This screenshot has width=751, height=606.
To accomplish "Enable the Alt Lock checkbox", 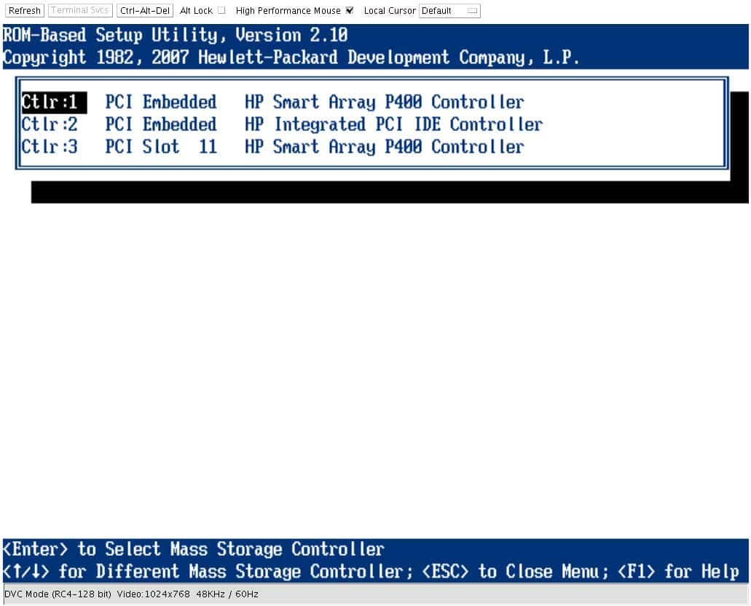I will 221,10.
